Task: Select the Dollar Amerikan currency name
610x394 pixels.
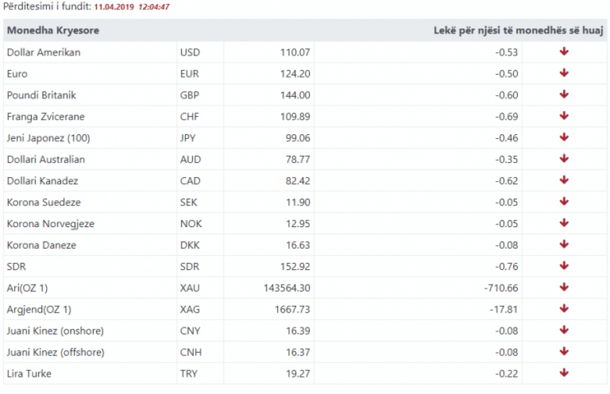Action: (x=43, y=52)
